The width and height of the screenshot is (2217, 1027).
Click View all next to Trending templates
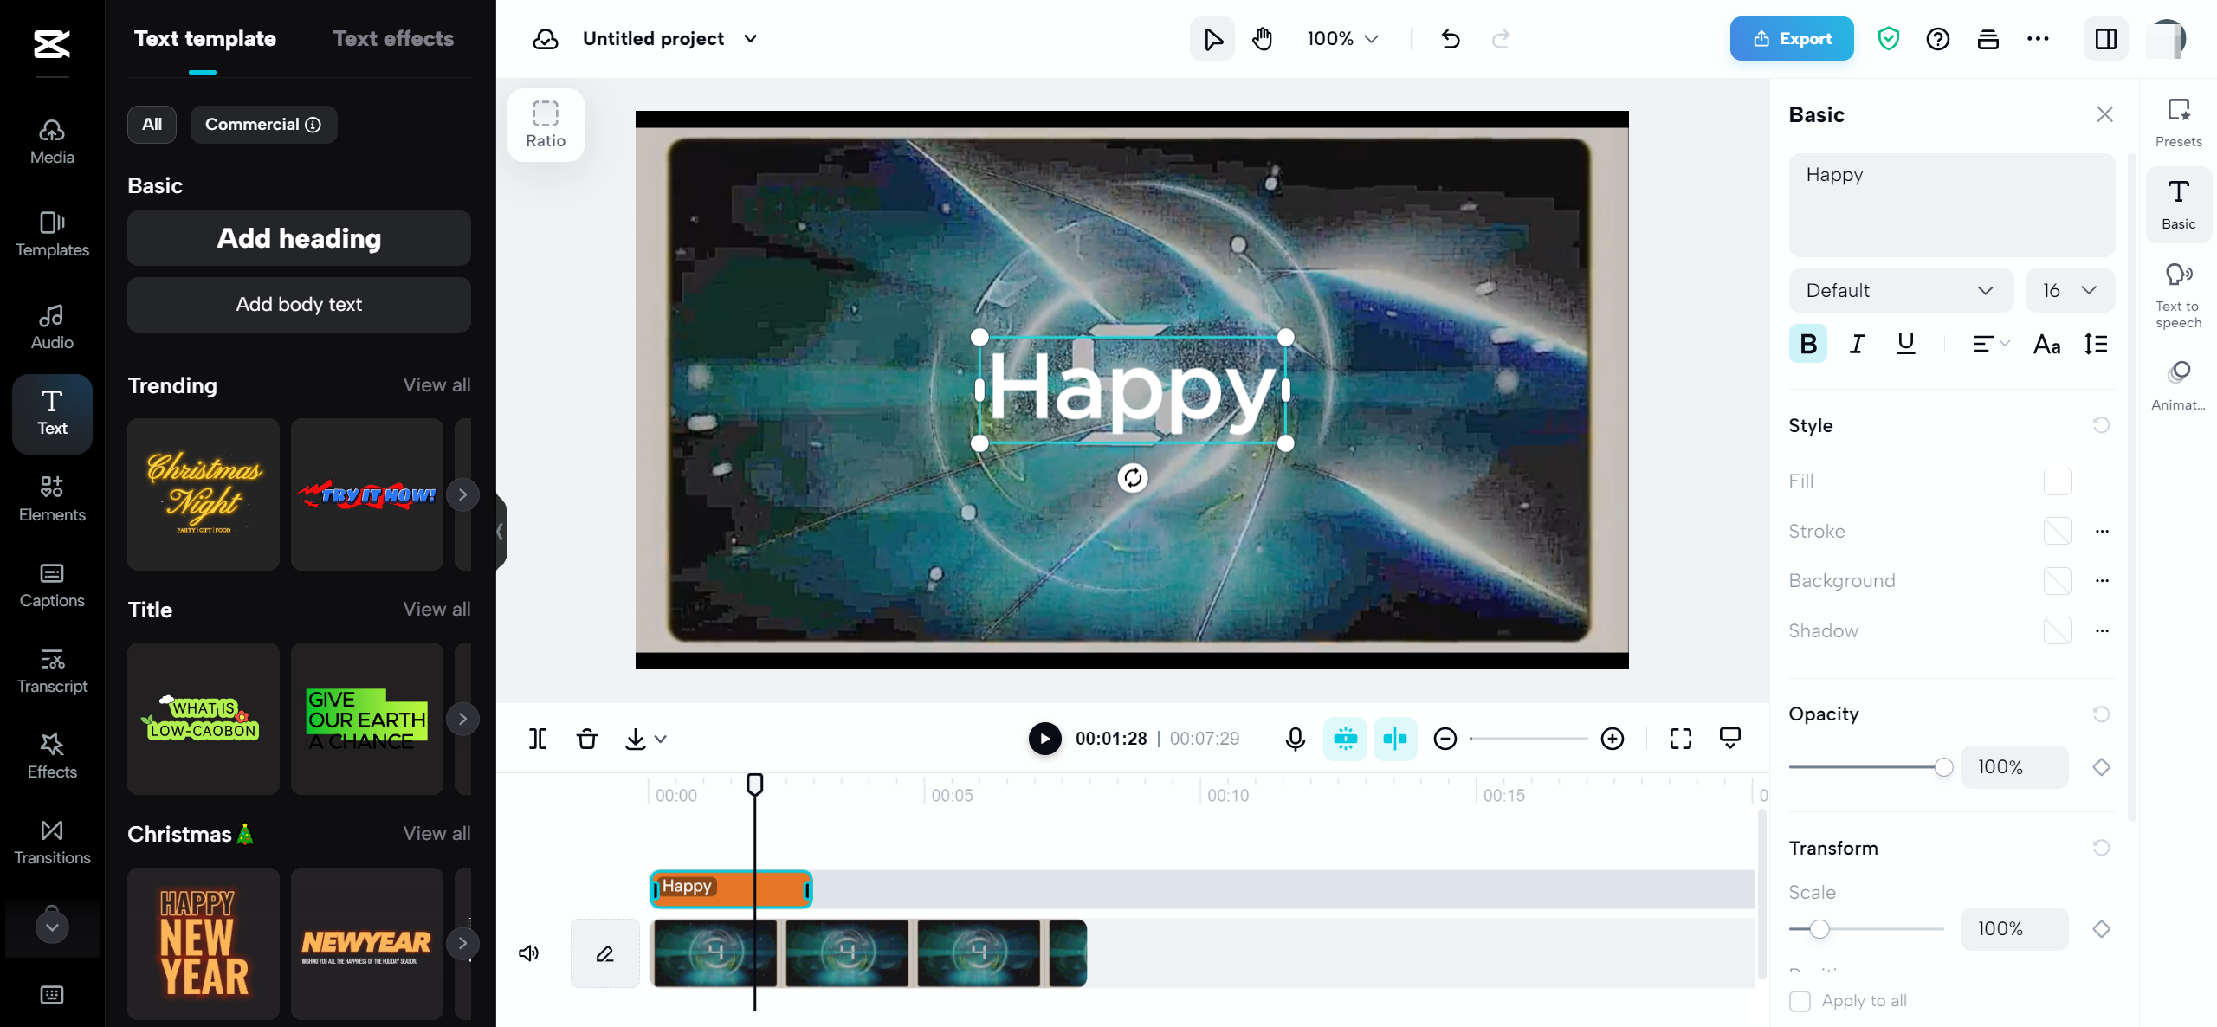click(x=436, y=384)
